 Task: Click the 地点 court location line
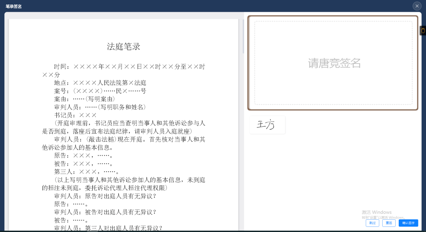pyautogui.click(x=100, y=83)
